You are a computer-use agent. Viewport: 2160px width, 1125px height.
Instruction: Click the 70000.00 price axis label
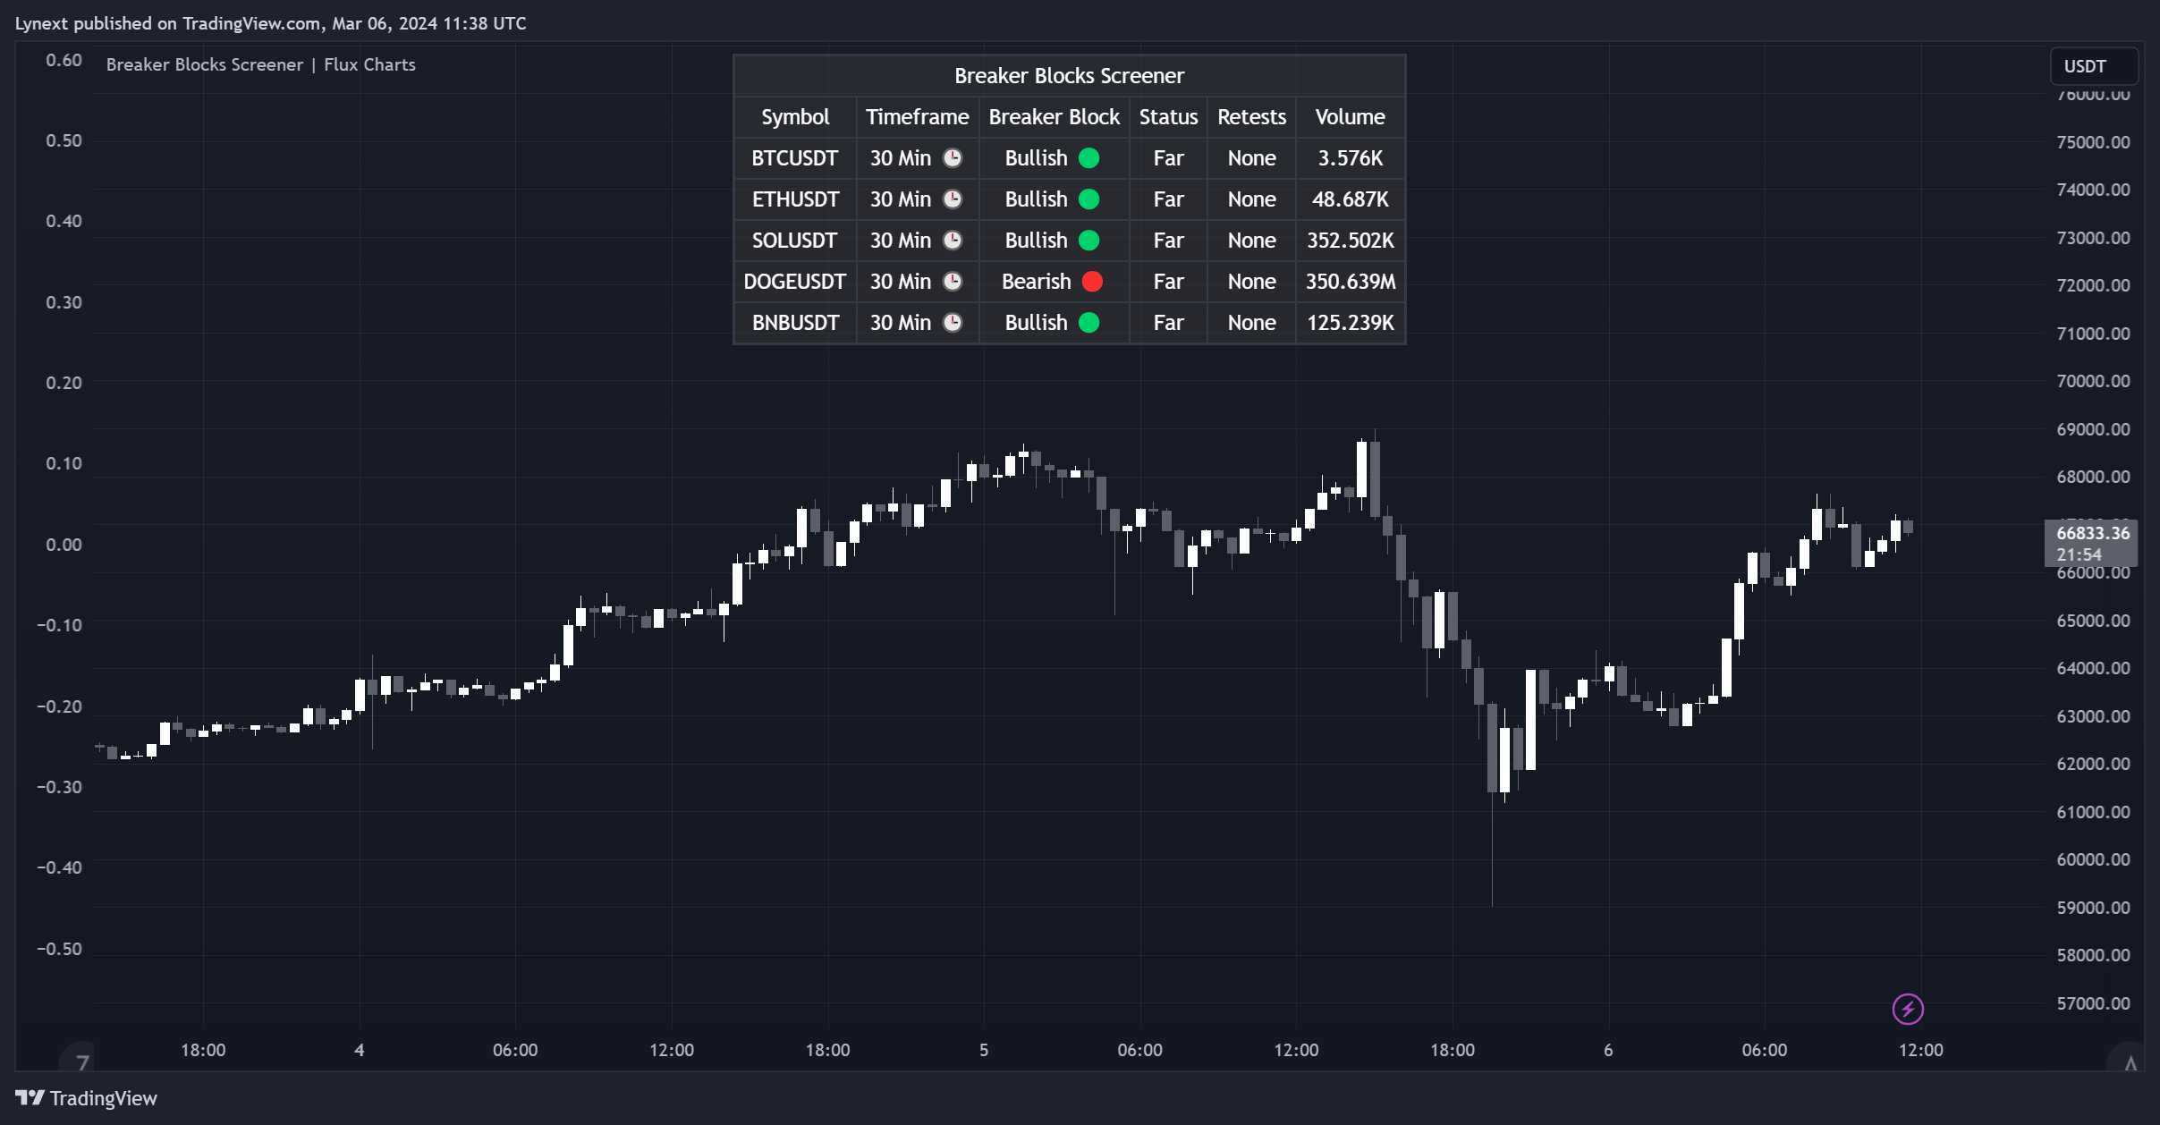[x=2093, y=381]
